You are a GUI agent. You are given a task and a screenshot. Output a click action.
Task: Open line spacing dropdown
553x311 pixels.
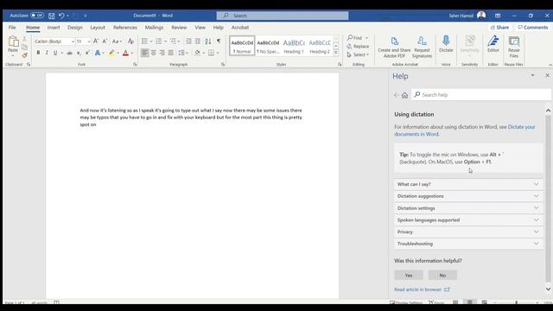(x=183, y=53)
